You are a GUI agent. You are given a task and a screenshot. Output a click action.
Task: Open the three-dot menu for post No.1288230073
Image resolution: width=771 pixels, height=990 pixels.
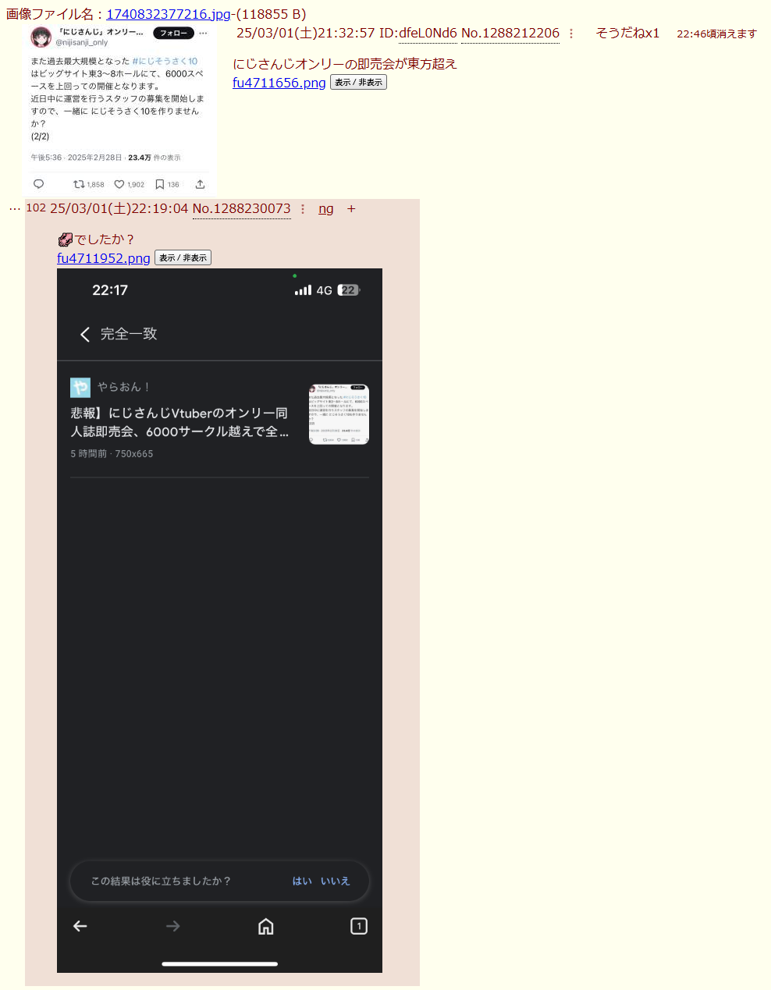coord(303,209)
